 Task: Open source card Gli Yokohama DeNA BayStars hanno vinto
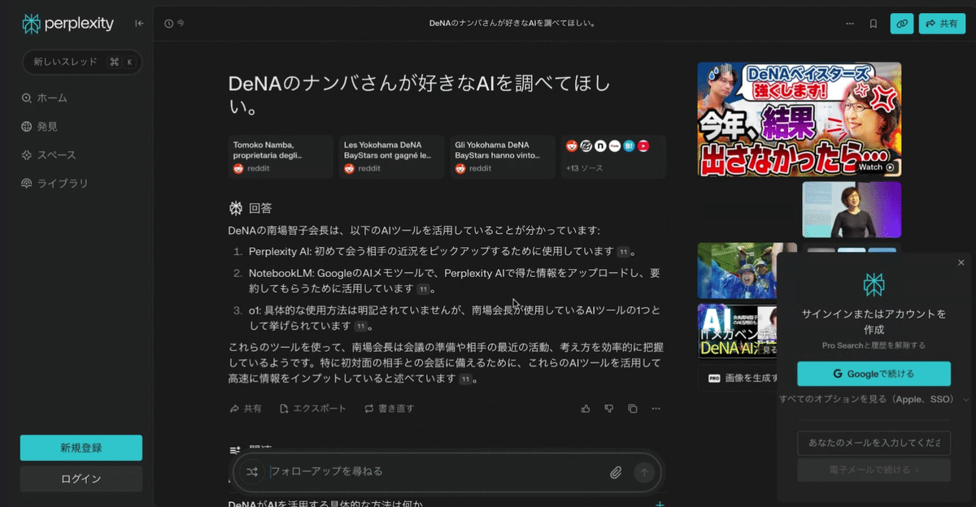coord(503,157)
